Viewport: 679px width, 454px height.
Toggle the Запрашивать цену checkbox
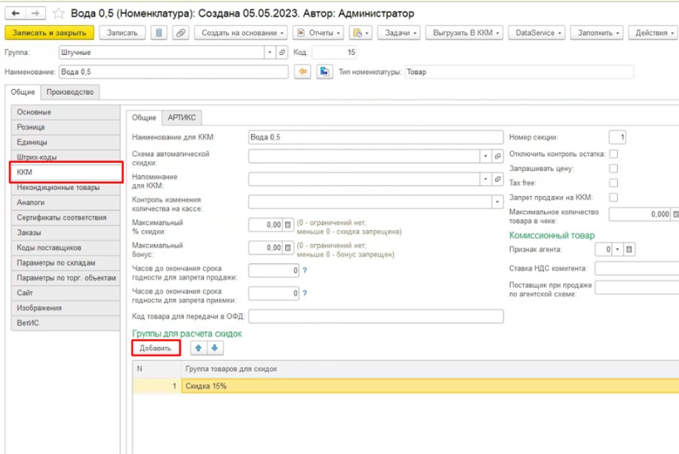(x=613, y=168)
